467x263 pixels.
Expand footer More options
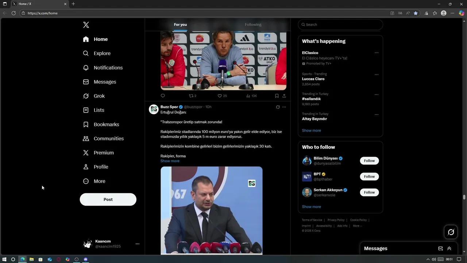pyautogui.click(x=357, y=226)
